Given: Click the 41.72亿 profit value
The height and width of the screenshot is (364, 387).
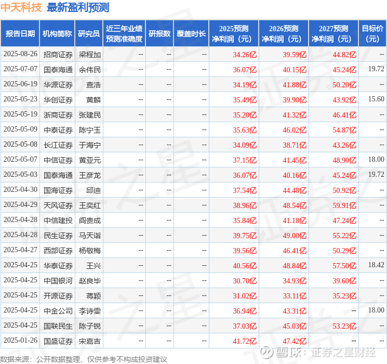Looking at the screenshot, I should tap(245, 341).
